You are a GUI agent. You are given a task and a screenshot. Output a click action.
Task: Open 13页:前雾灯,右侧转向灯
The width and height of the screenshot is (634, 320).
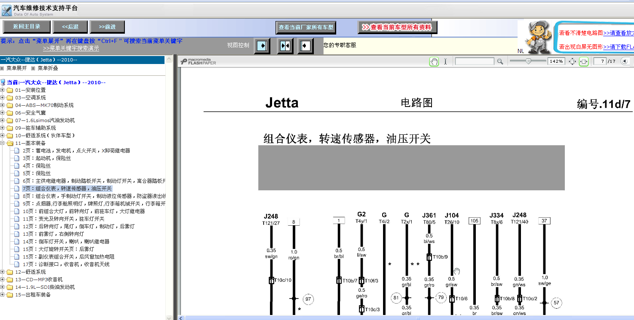click(53, 234)
